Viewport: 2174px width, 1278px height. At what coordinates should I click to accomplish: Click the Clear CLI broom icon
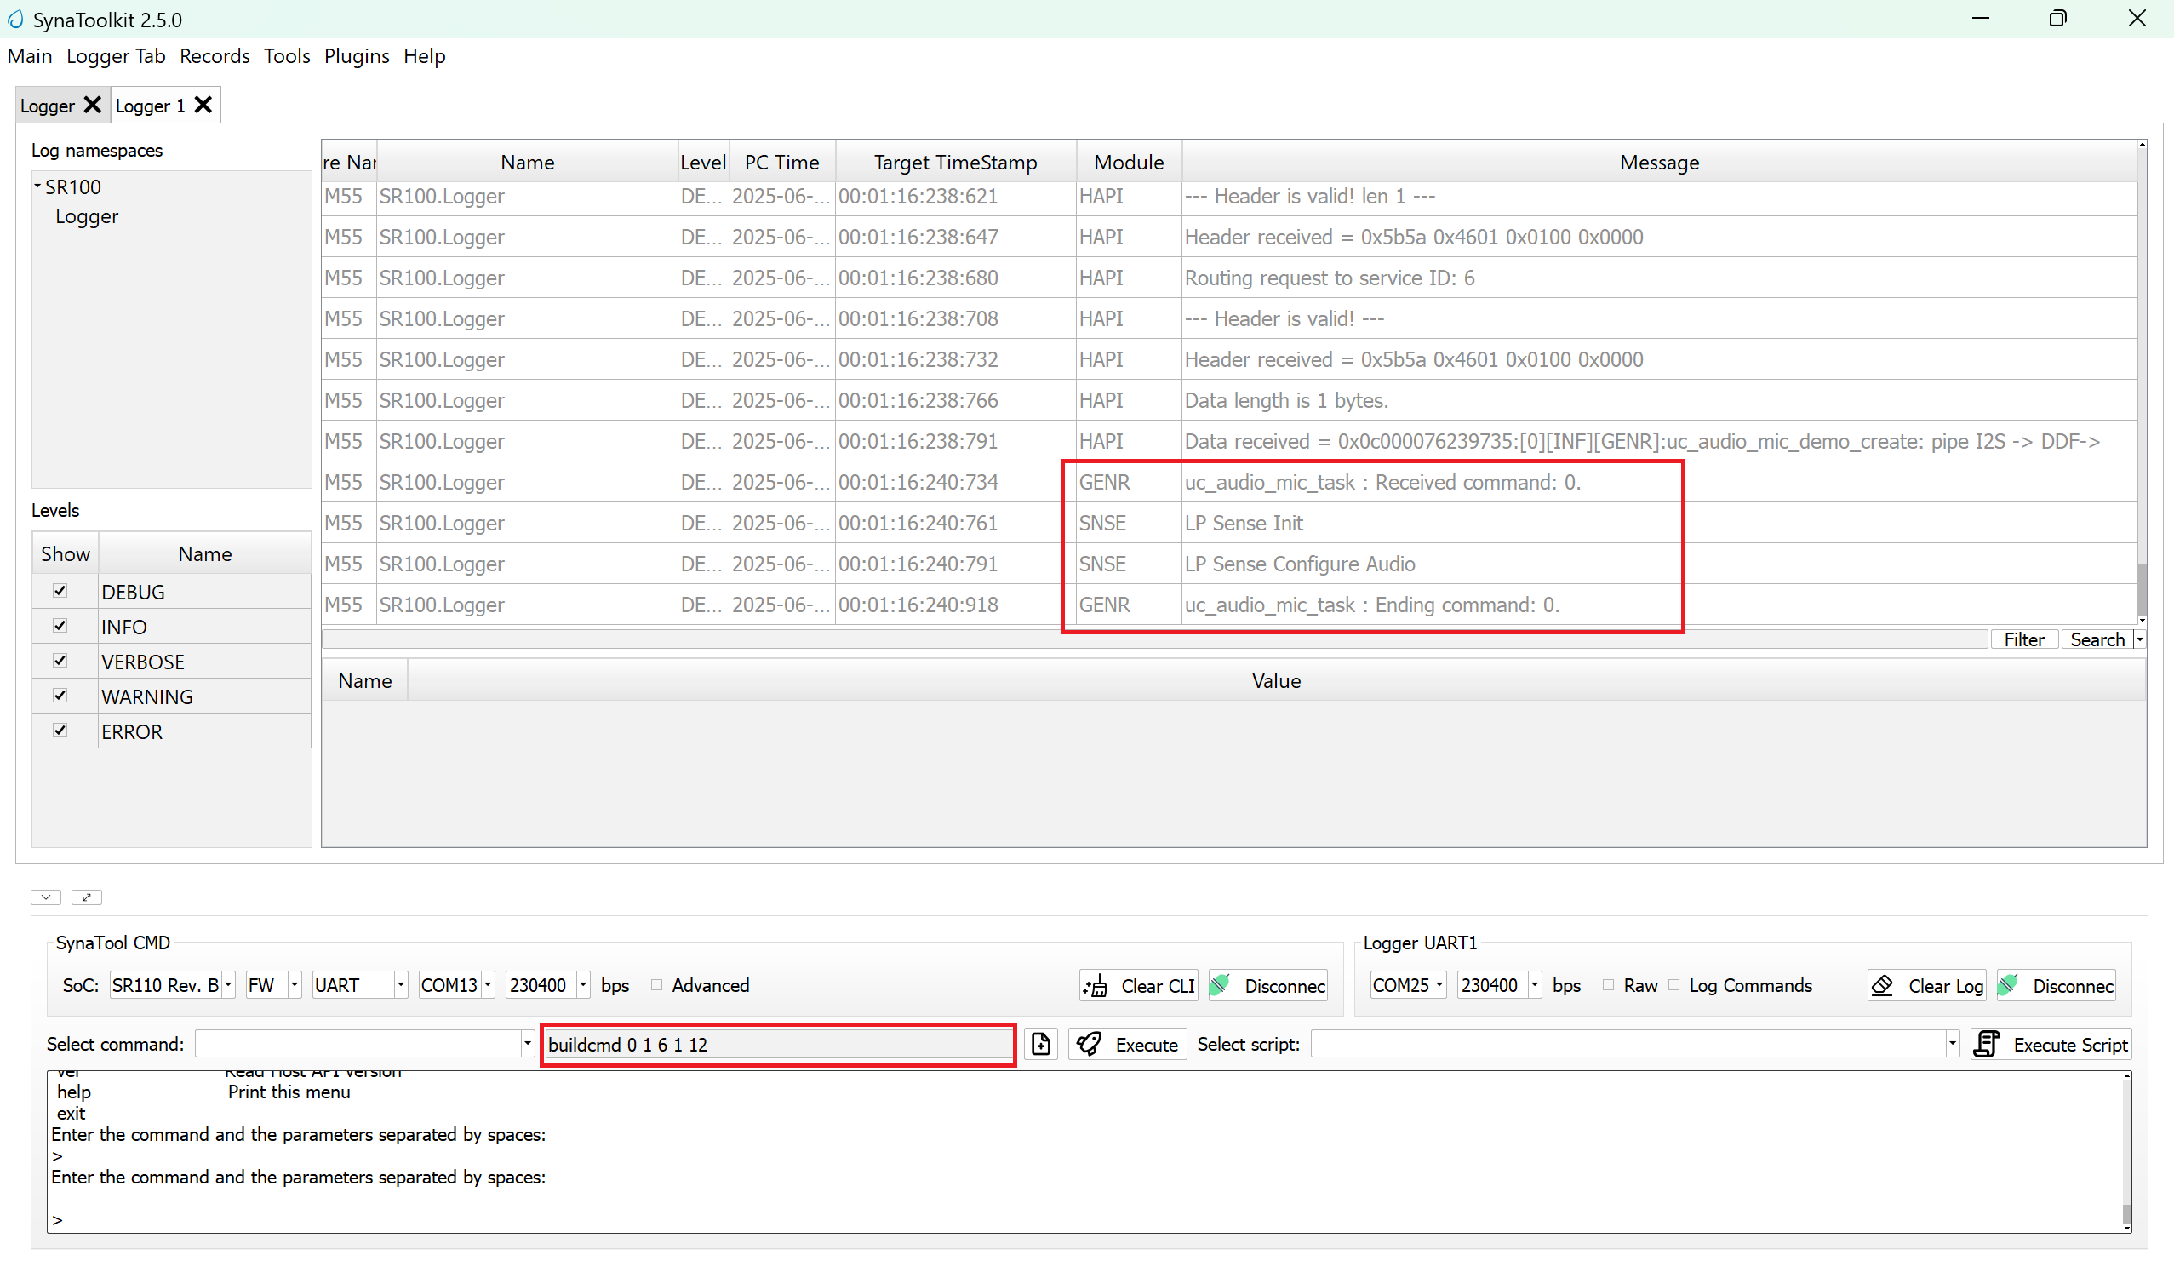[1096, 985]
